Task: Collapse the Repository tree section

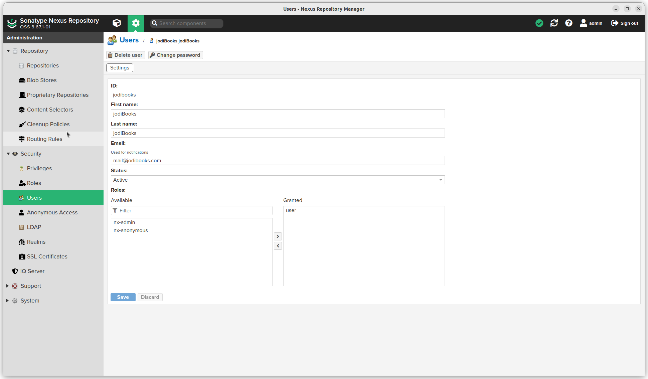Action: (8, 51)
